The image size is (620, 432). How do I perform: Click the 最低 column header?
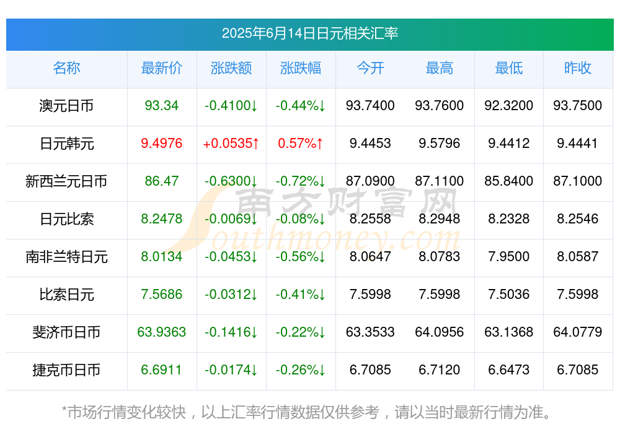509,68
